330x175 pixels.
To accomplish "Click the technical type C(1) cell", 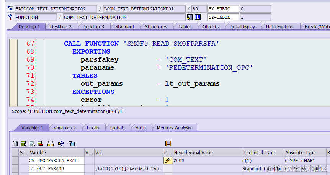I will point(263,160).
